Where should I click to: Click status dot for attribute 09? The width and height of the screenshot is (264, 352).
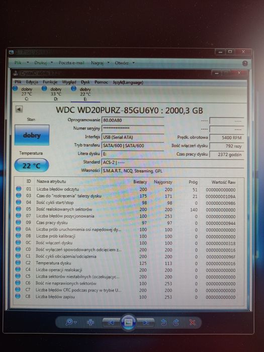(19, 222)
